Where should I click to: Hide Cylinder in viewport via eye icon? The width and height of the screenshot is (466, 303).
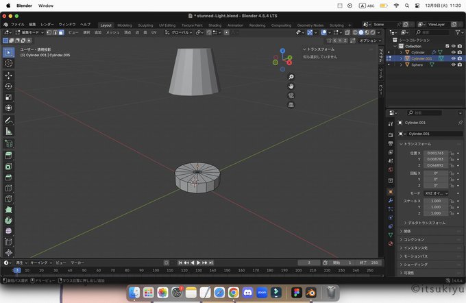point(453,52)
